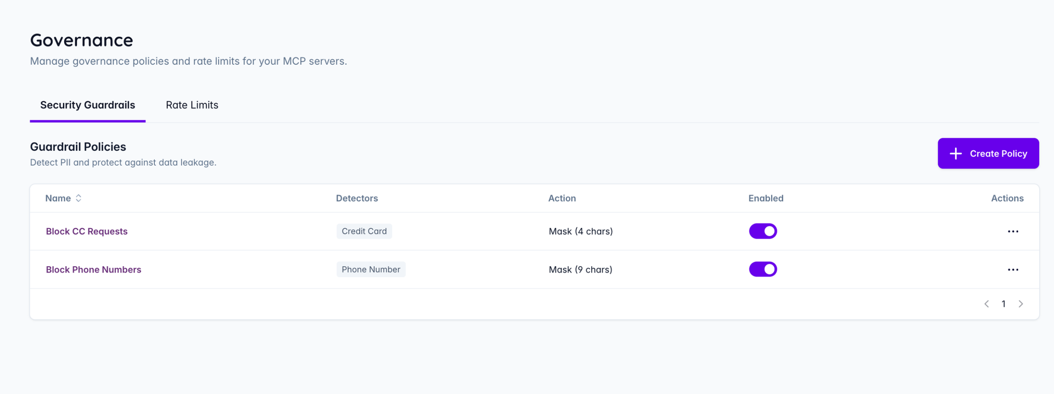
Task: Disable the Block Phone Numbers policy toggle
Action: pyautogui.click(x=763, y=269)
